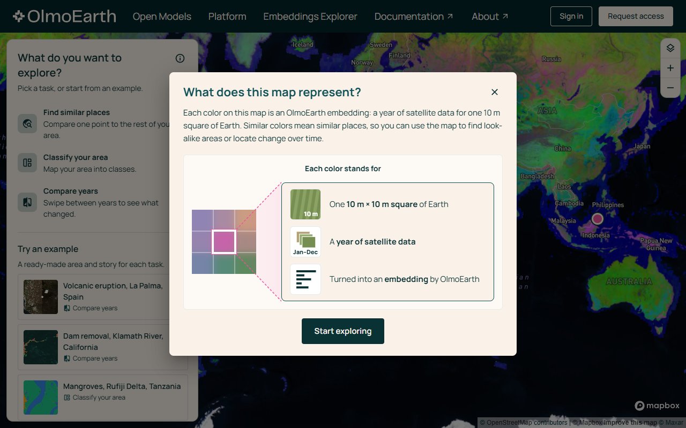Go to Embeddings Explorer
This screenshot has height=428, width=686.
point(310,17)
